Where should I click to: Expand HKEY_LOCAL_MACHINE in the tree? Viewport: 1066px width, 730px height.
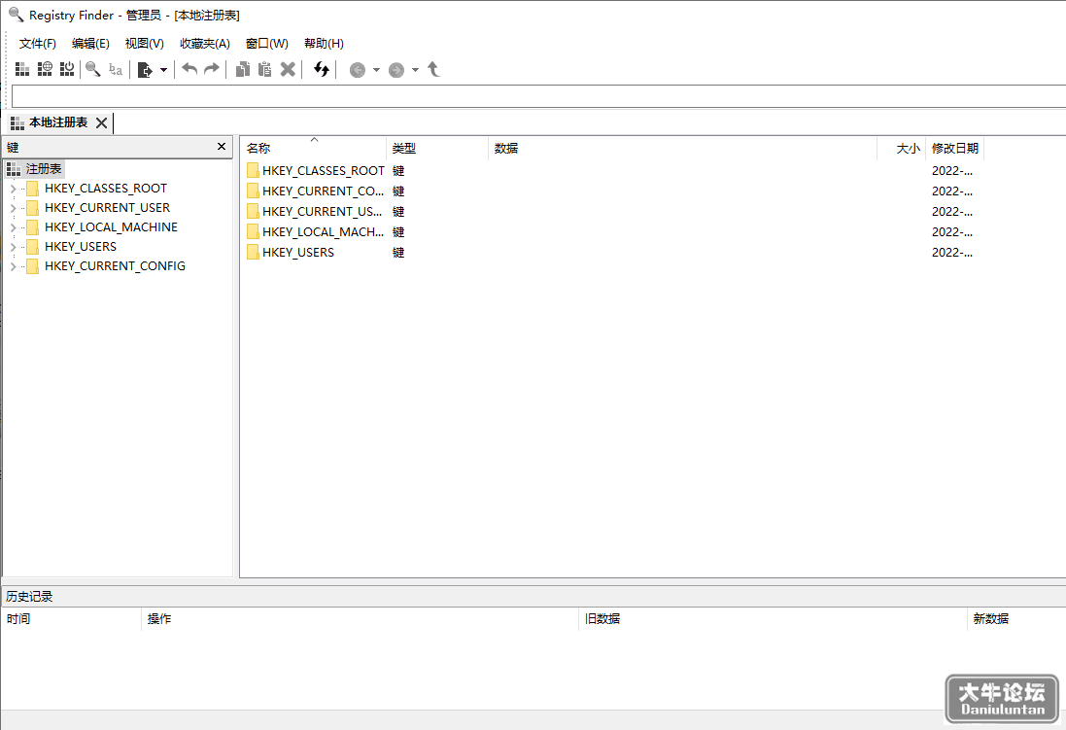tap(13, 227)
